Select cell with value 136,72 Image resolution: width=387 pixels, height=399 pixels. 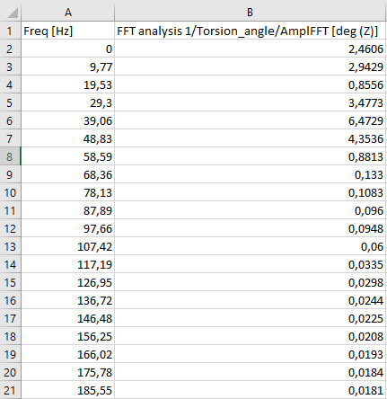[x=68, y=300]
